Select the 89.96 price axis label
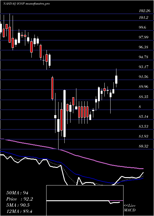Image resolution: width=154 pixels, height=216 pixels. point(144,87)
